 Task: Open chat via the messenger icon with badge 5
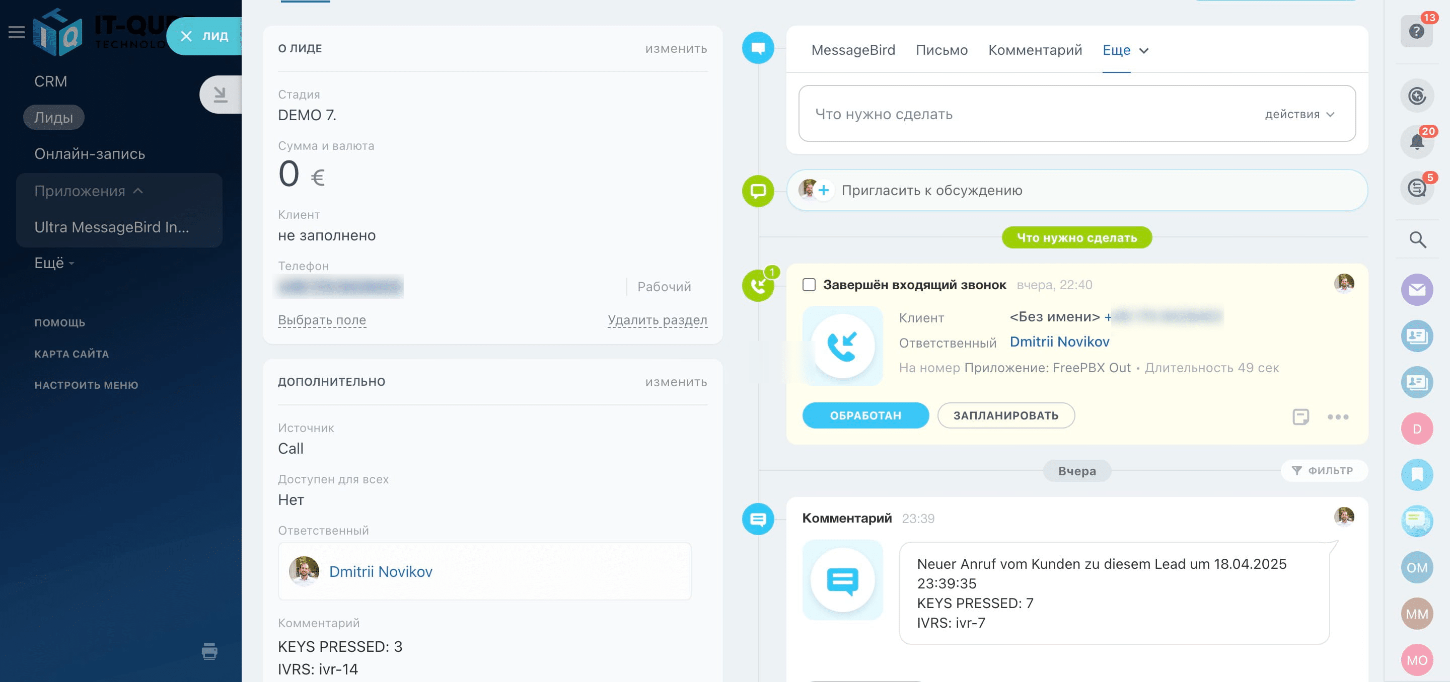[x=1417, y=188]
